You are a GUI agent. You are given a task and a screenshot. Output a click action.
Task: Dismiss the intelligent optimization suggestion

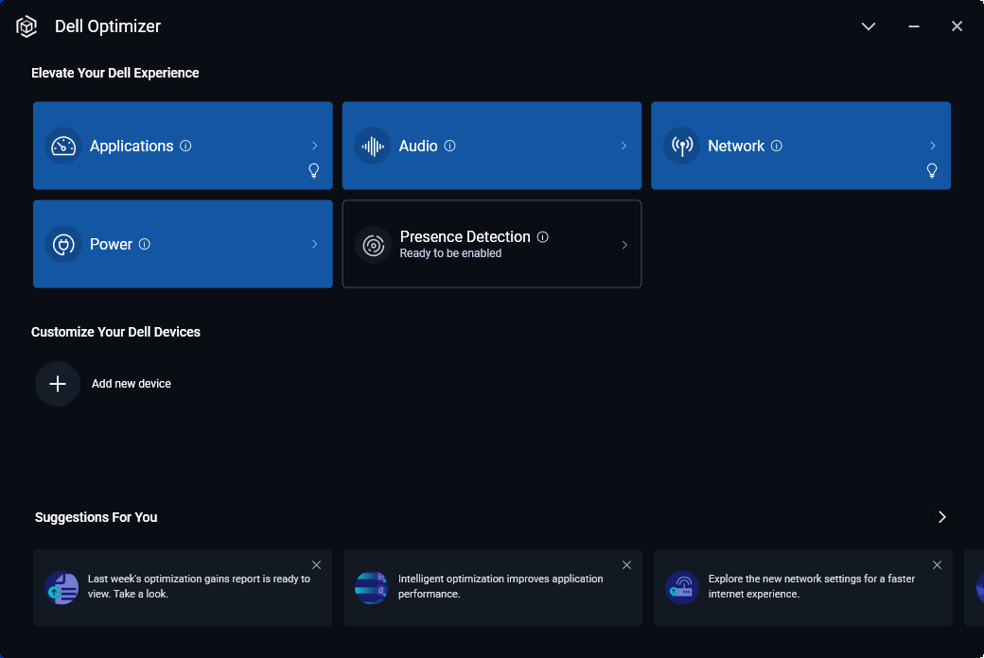click(626, 565)
